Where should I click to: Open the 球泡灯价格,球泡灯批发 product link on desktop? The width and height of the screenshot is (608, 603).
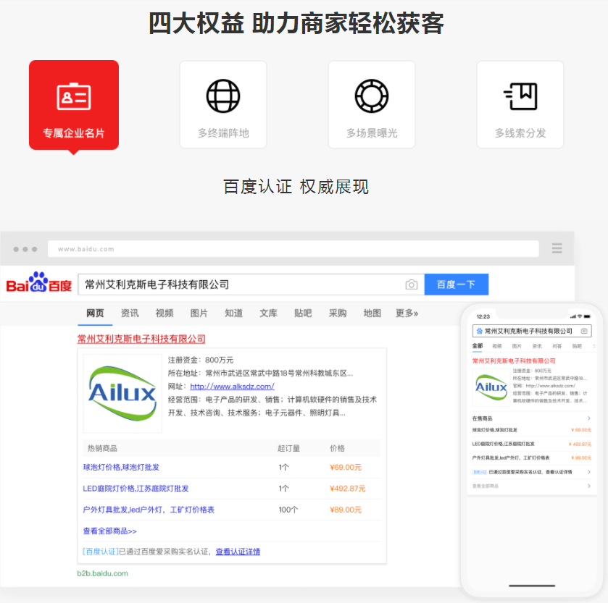[x=121, y=467]
